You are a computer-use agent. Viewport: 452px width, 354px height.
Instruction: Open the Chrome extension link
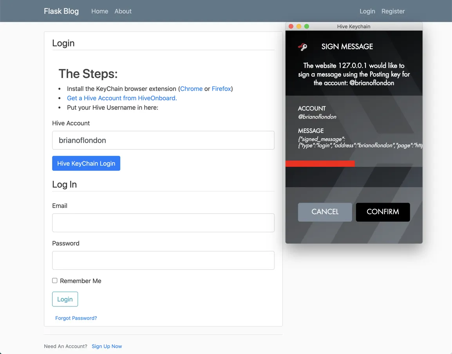[x=192, y=88]
